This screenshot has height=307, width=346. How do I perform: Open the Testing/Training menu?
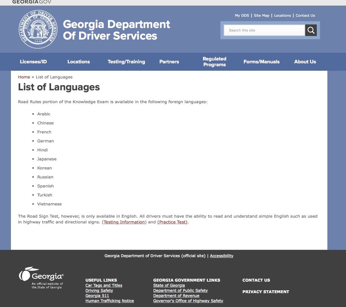[x=127, y=62]
